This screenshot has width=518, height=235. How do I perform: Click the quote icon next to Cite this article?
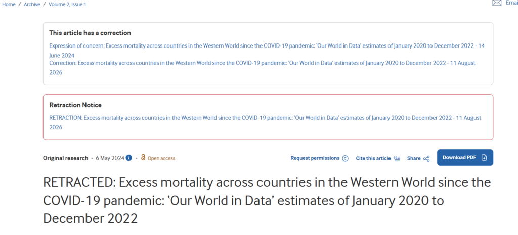pyautogui.click(x=397, y=158)
